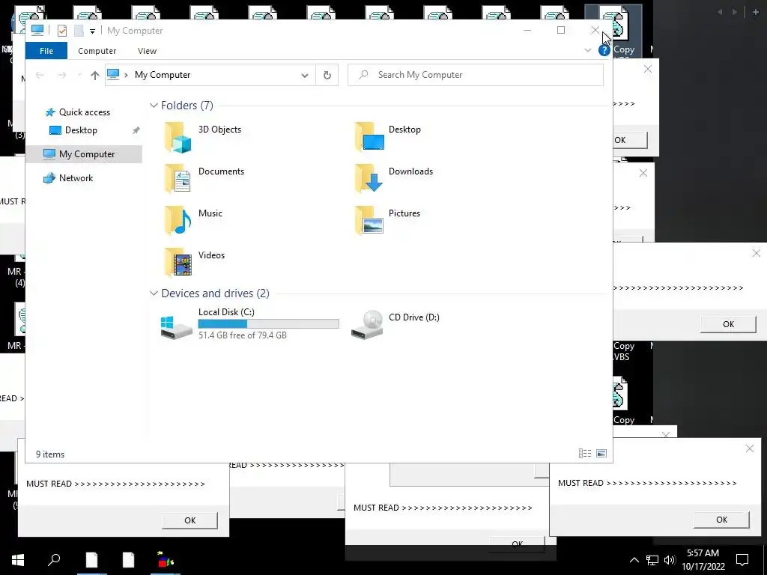Open the File ribbon tab

point(46,51)
